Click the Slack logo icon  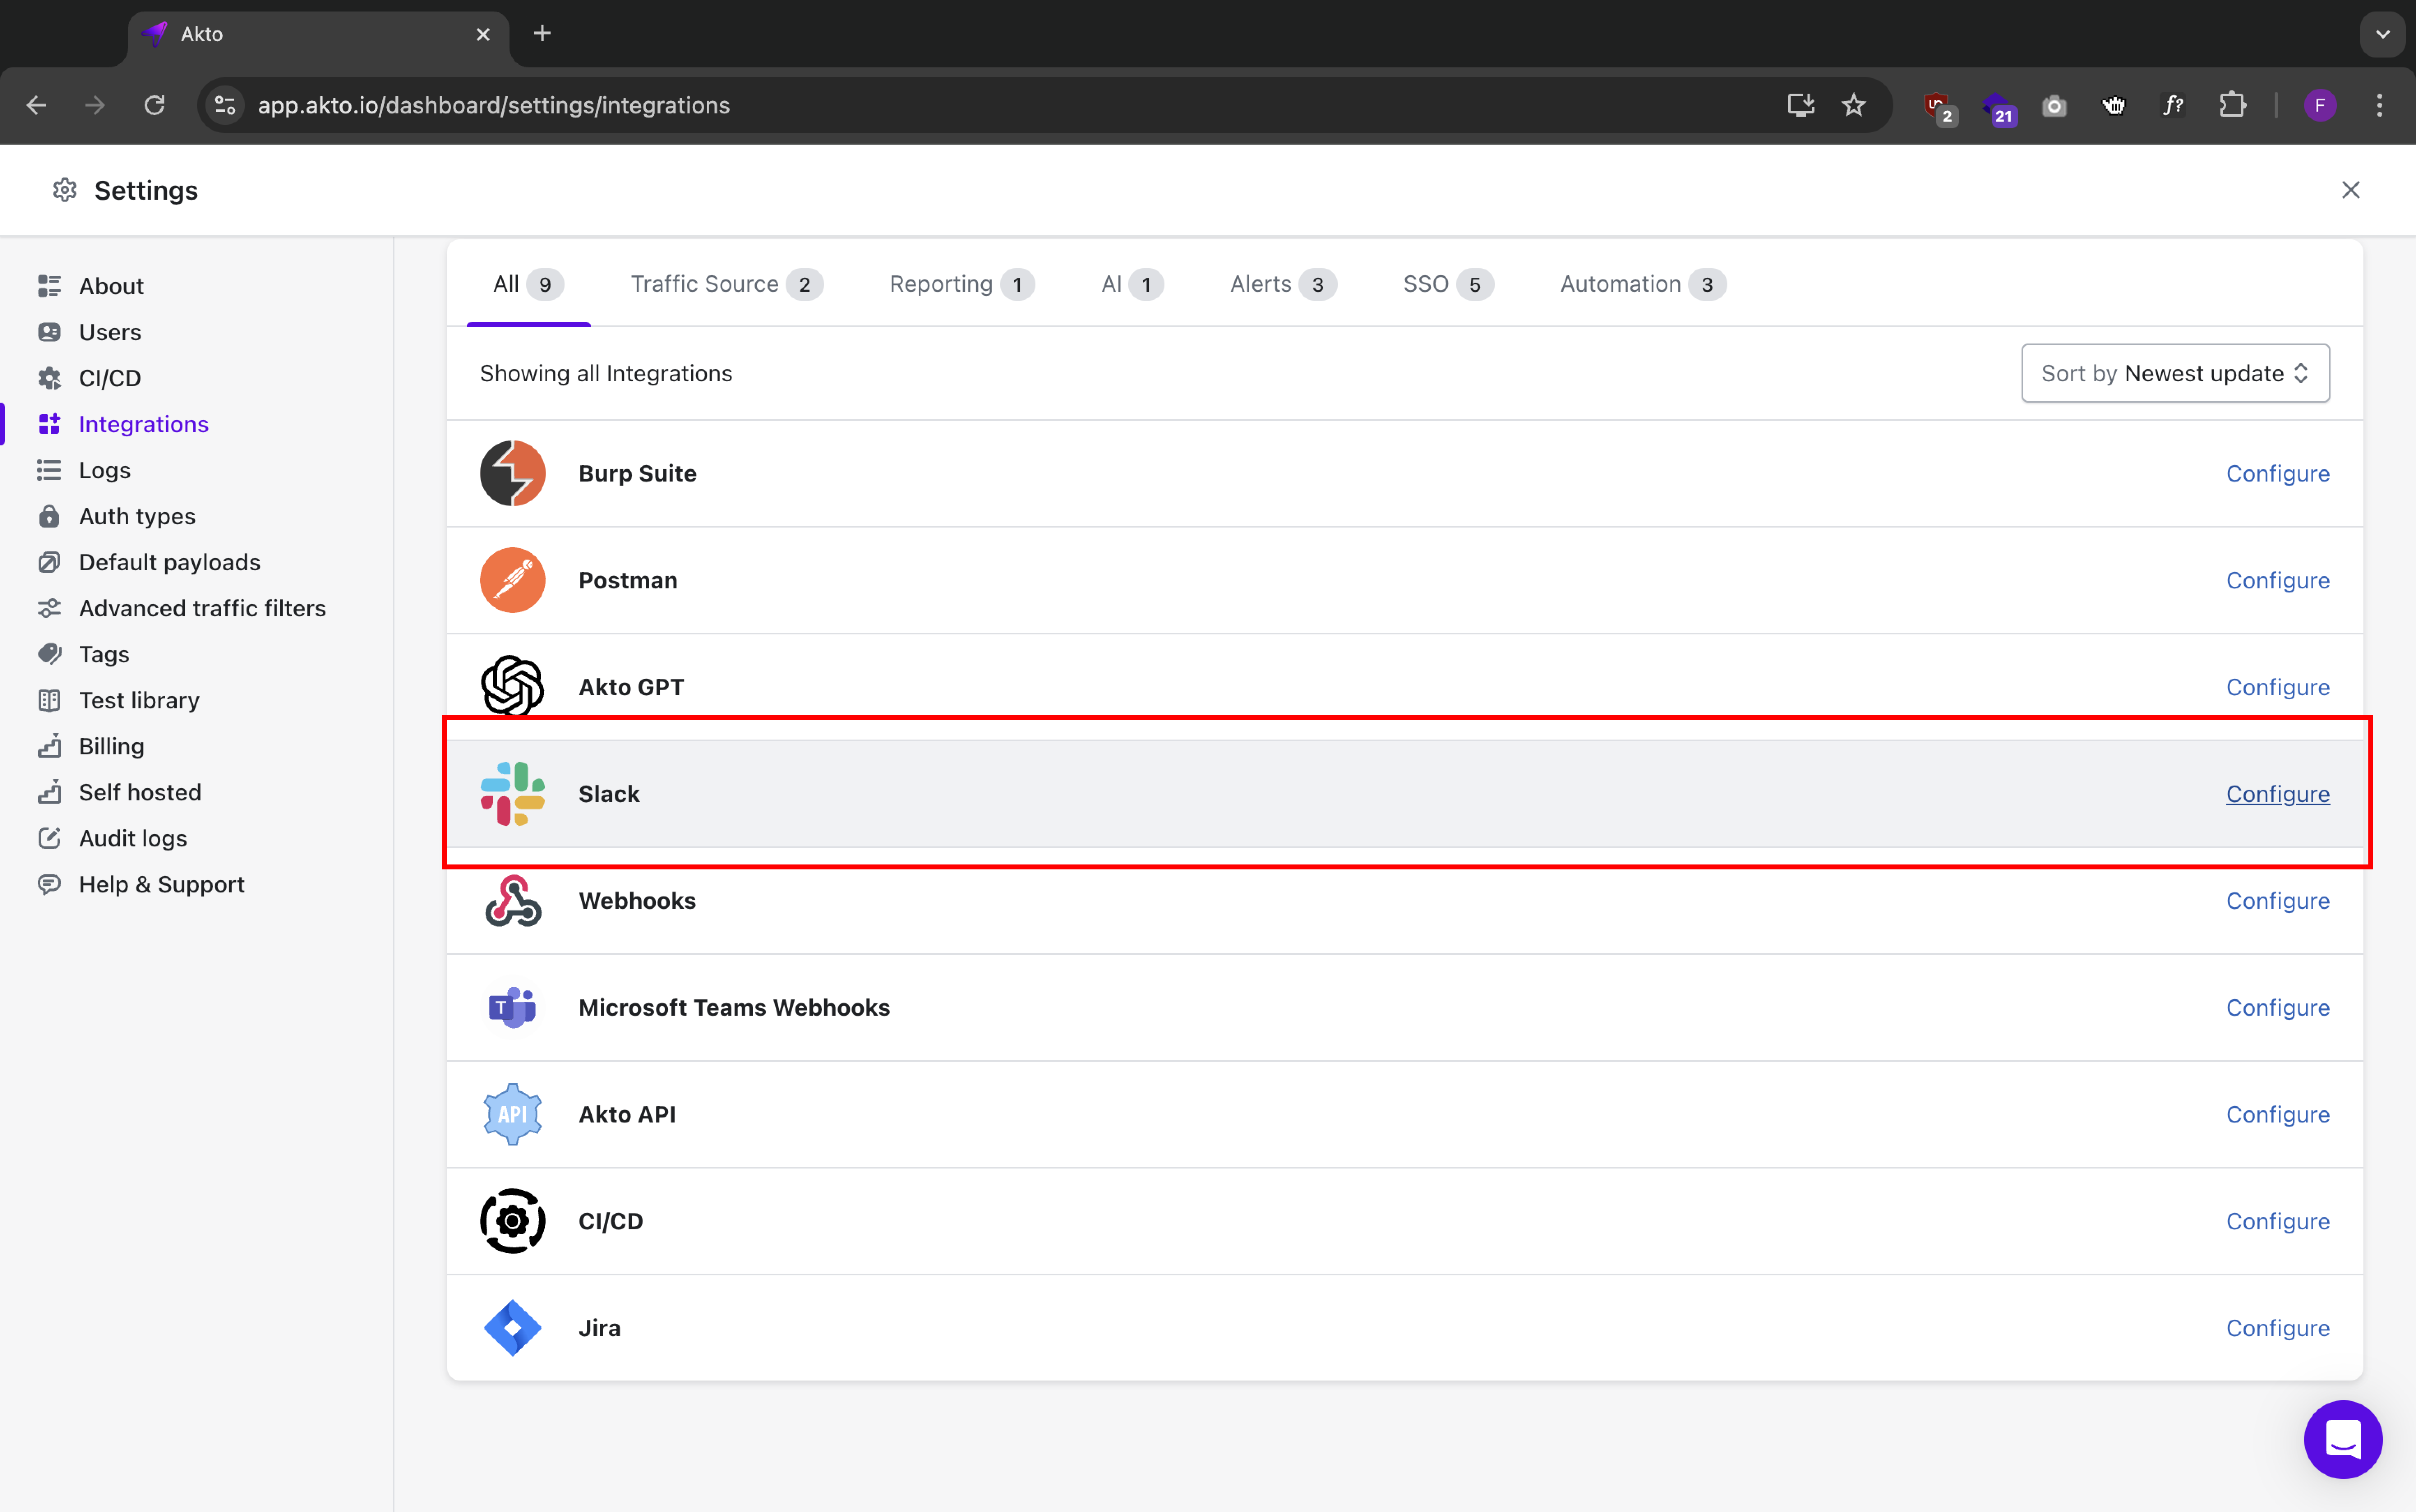point(512,793)
